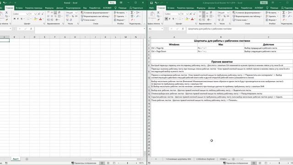Click Underline in the right Excel window

click(x=173, y=19)
